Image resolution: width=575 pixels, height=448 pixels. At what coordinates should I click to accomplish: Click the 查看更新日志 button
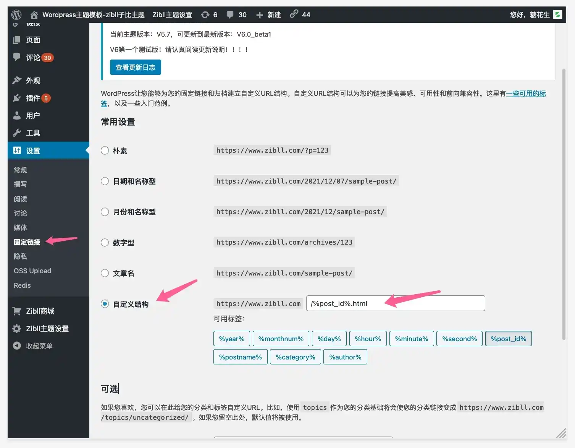click(135, 67)
